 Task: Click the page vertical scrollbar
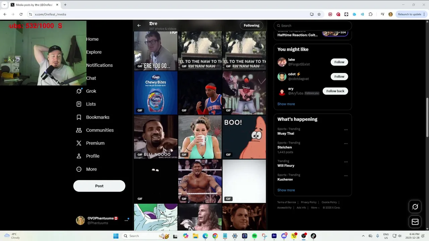click(427, 117)
